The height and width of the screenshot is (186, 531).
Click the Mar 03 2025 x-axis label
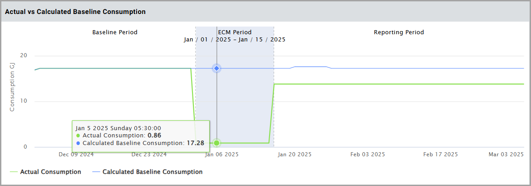(506, 154)
